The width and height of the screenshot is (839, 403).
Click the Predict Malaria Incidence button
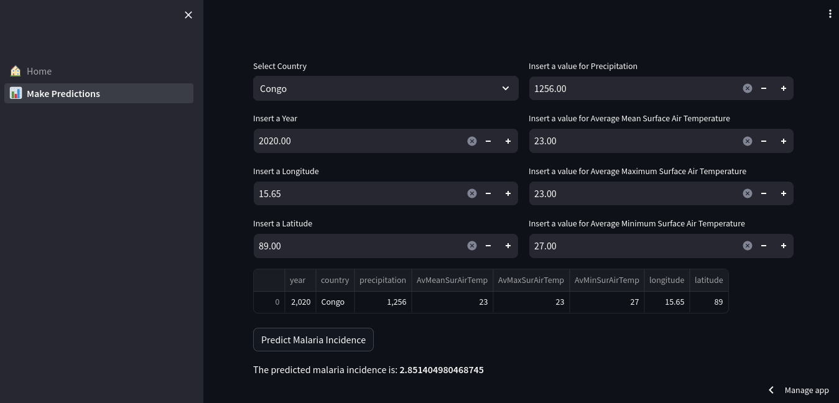tap(313, 340)
